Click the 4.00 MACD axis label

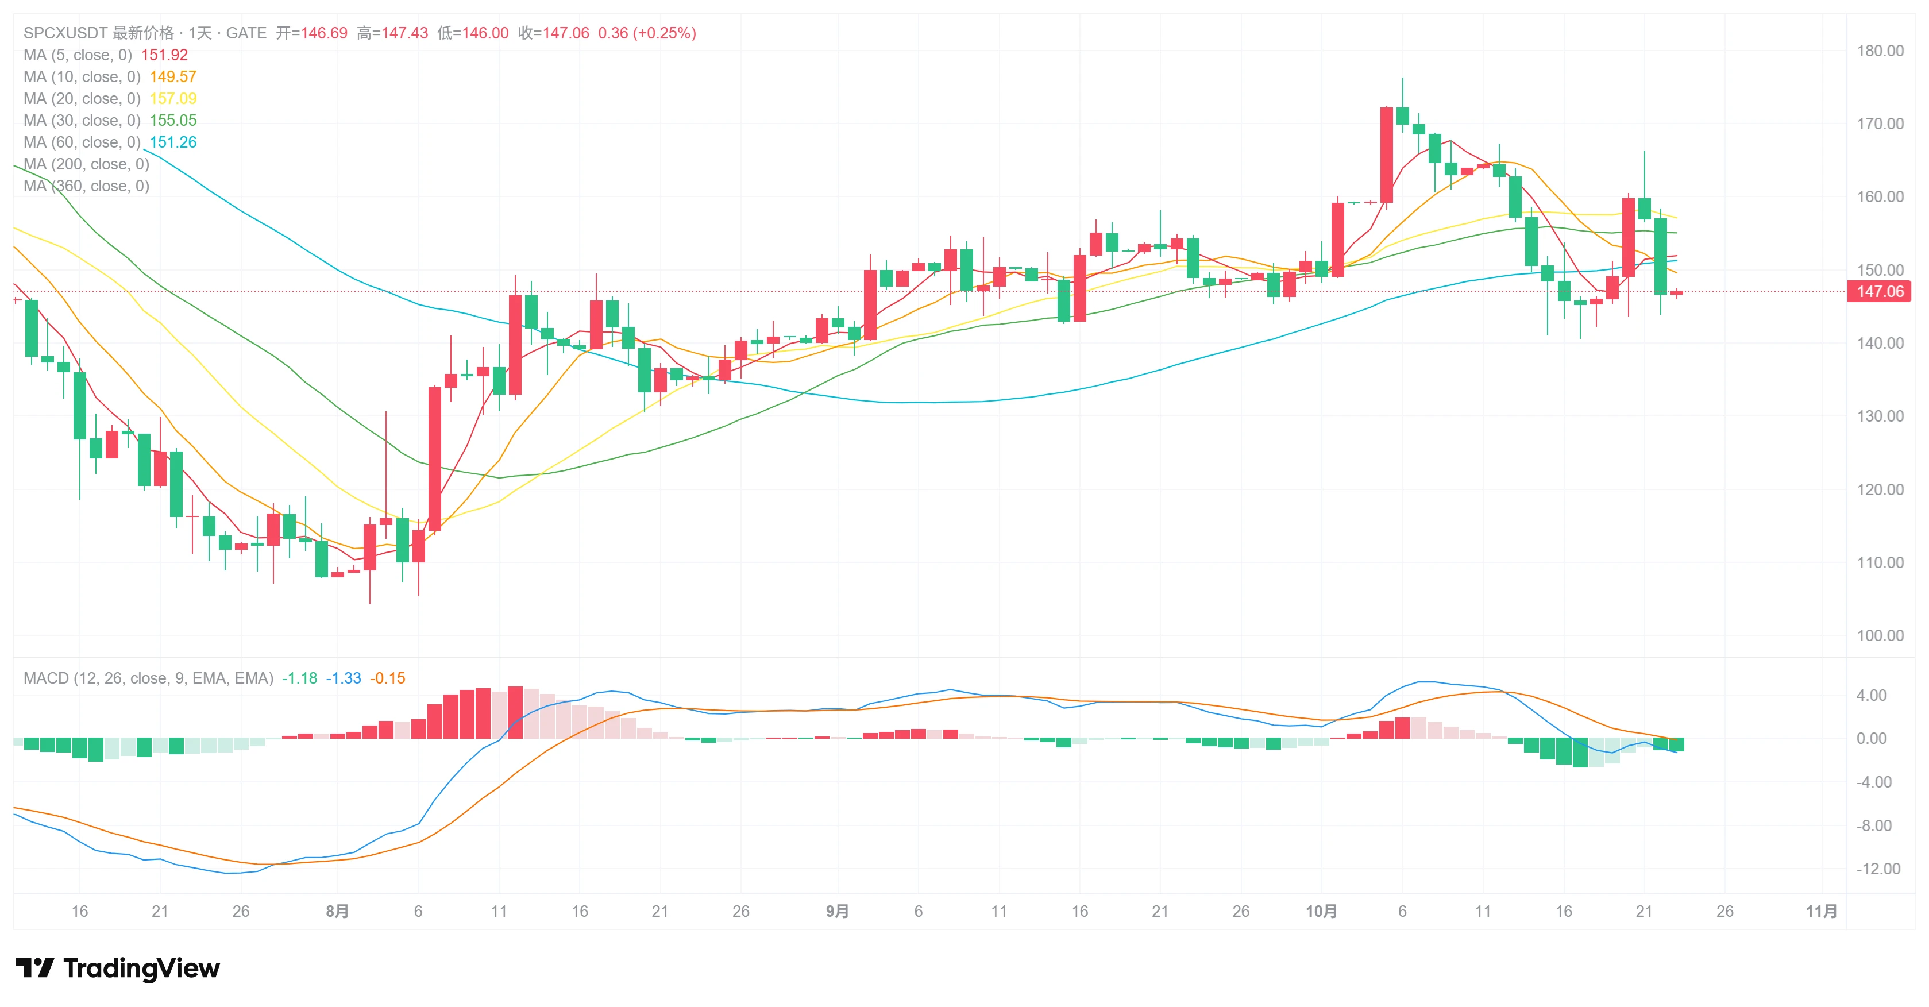pyautogui.click(x=1872, y=695)
